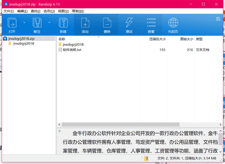
Task: Click the Bandizip title bar app icon
Action: [6, 4]
